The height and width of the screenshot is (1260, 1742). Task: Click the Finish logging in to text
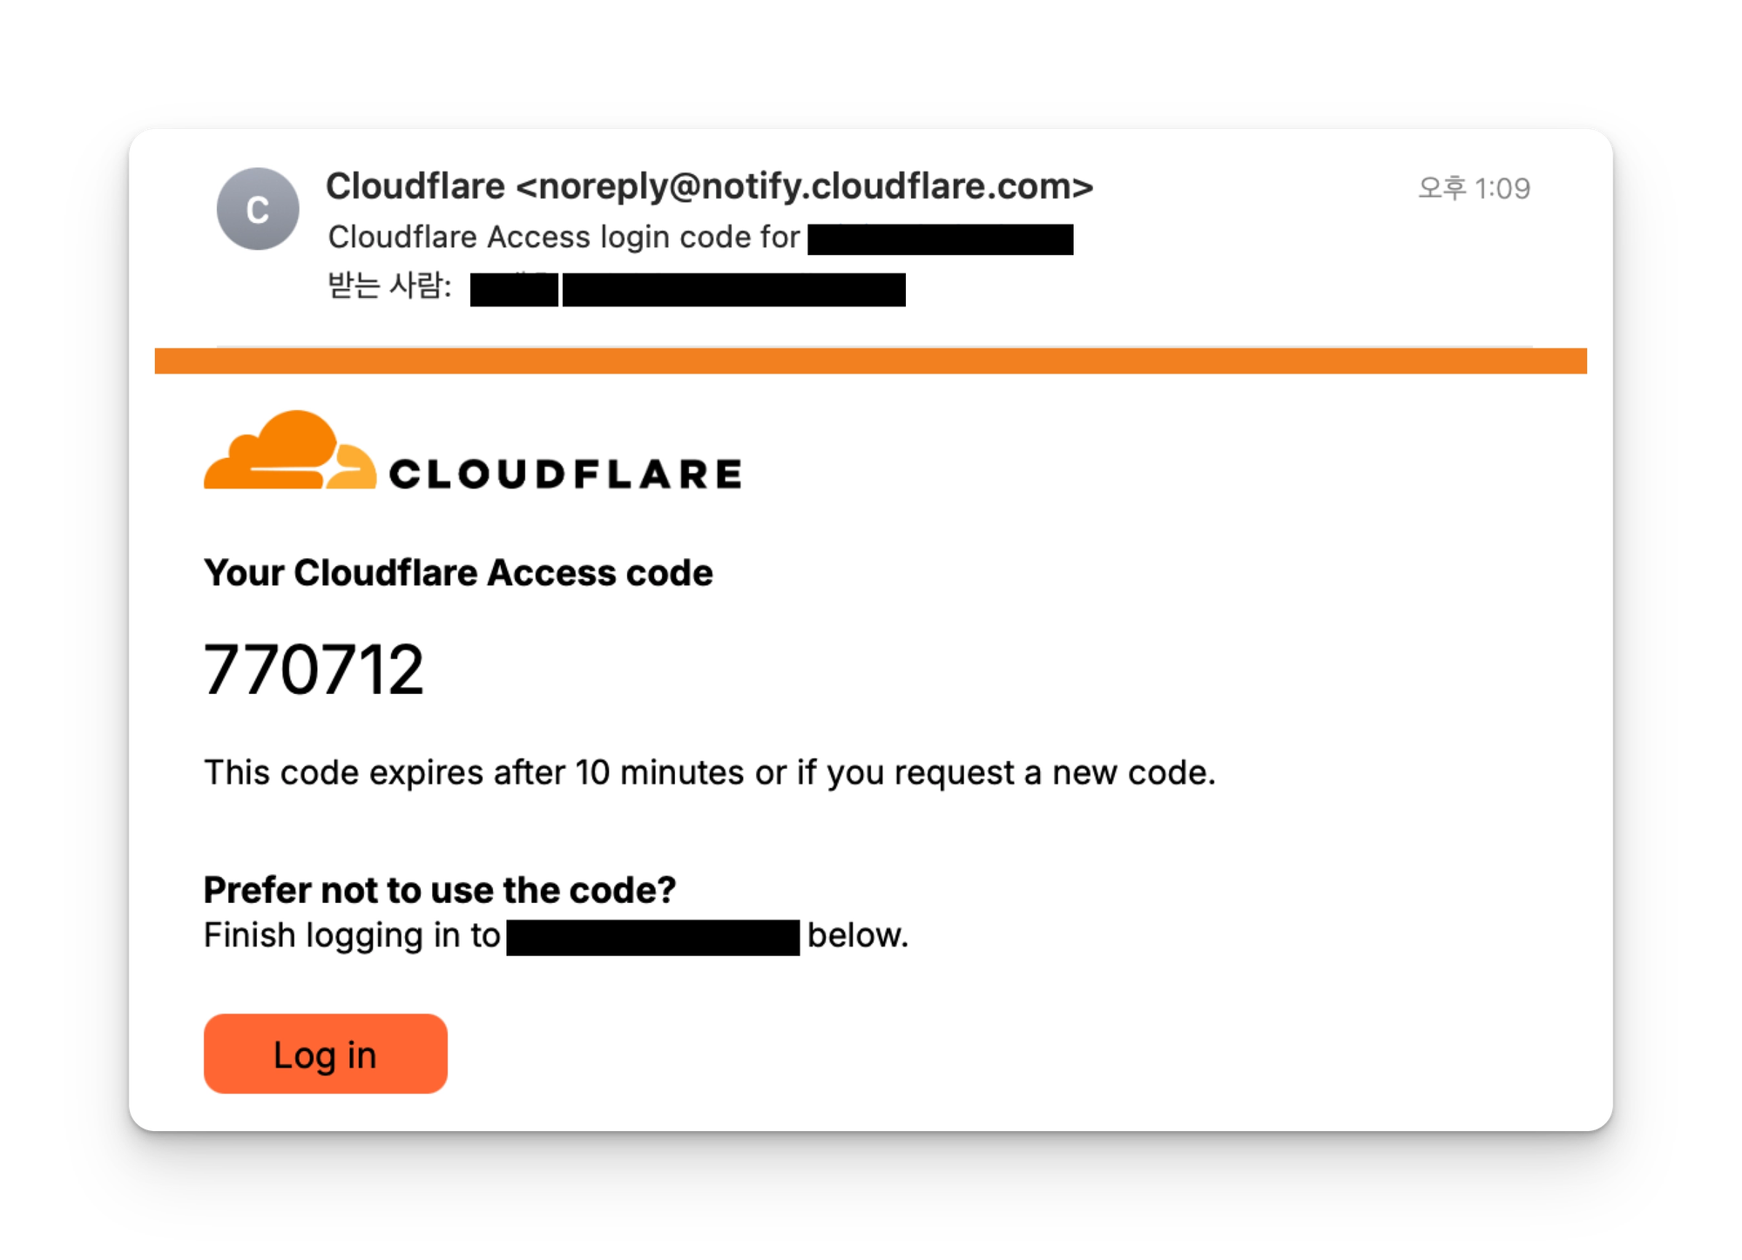352,935
